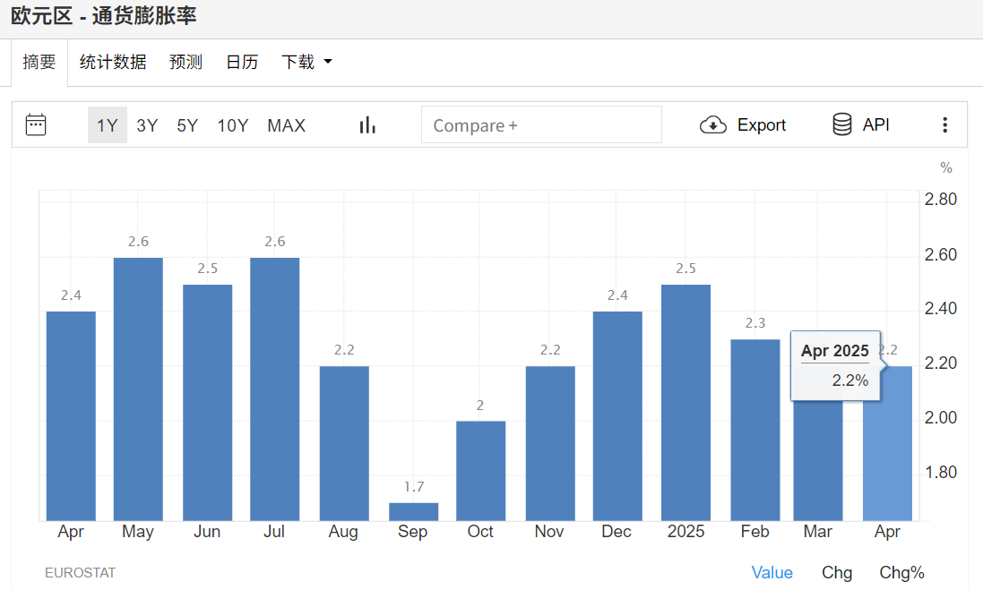Click the 2.40 y-axis label
The width and height of the screenshot is (983, 590).
[x=940, y=308]
